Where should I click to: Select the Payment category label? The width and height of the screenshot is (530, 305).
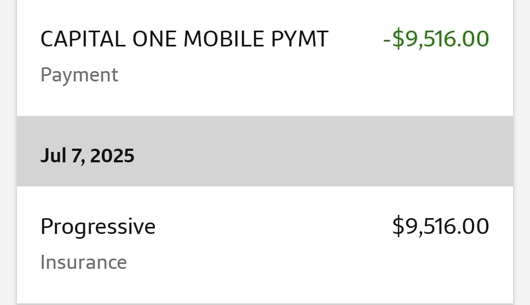coord(79,75)
